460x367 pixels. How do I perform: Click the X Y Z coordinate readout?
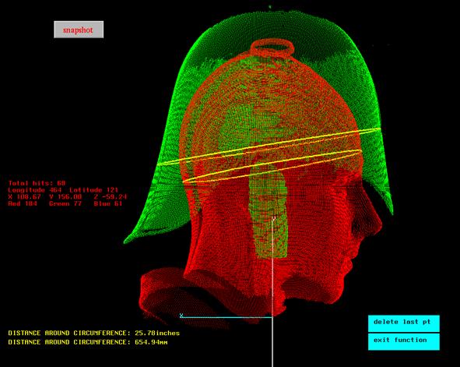pyautogui.click(x=68, y=196)
